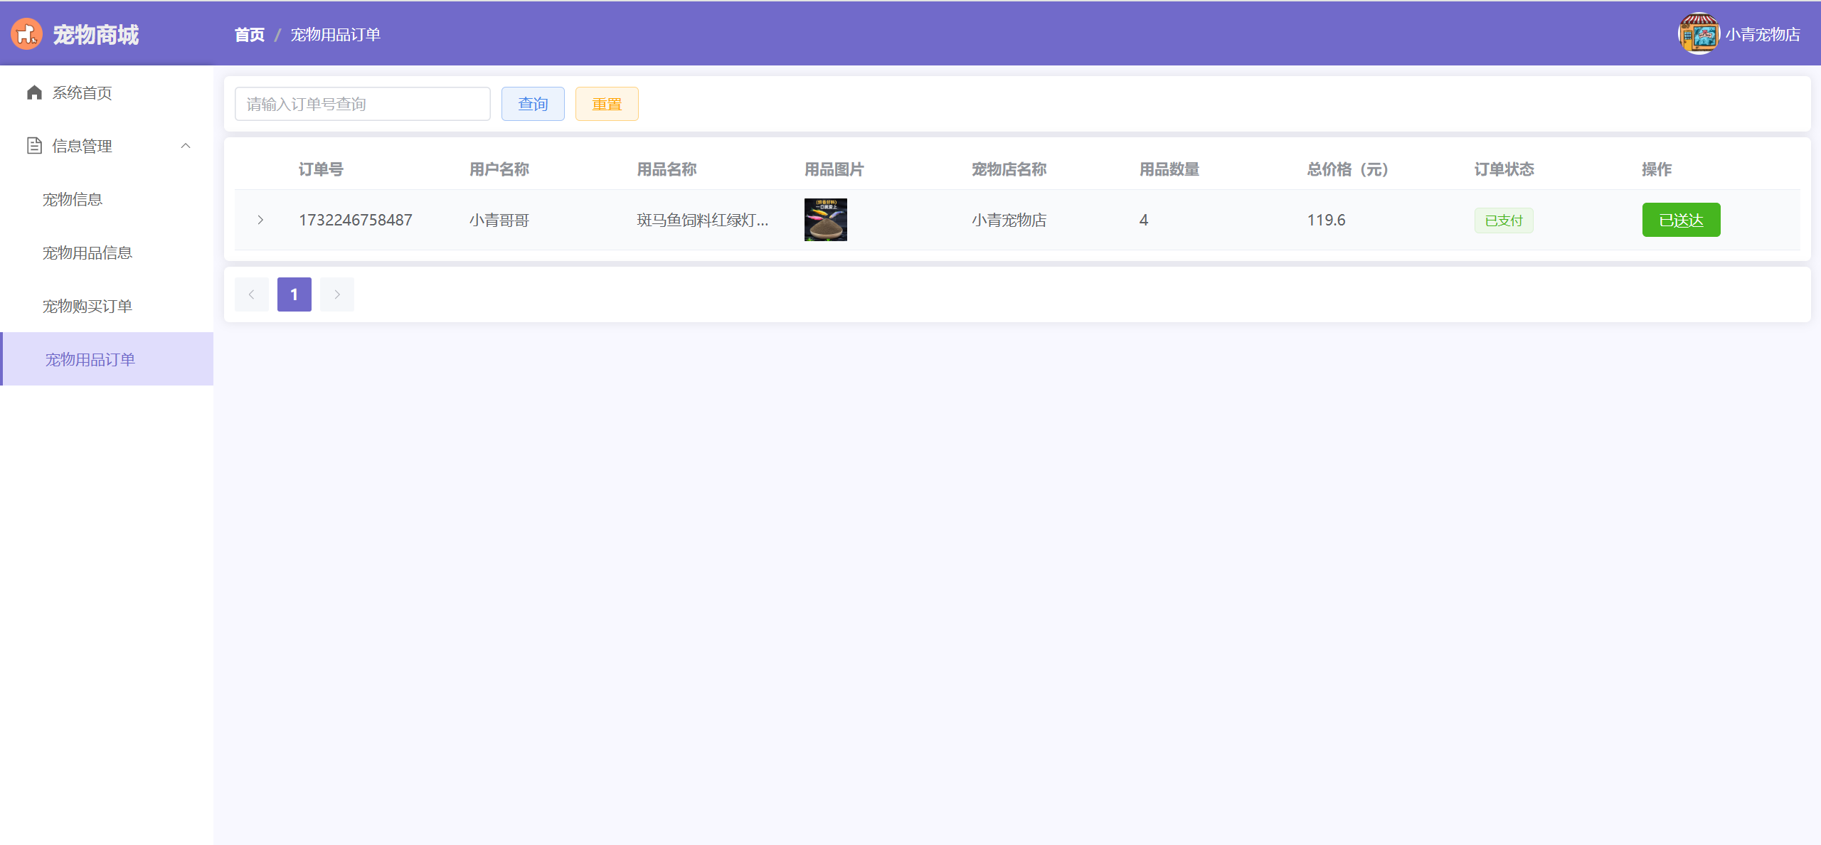Open 宠物购买订单 menu item
1821x845 pixels.
click(87, 306)
